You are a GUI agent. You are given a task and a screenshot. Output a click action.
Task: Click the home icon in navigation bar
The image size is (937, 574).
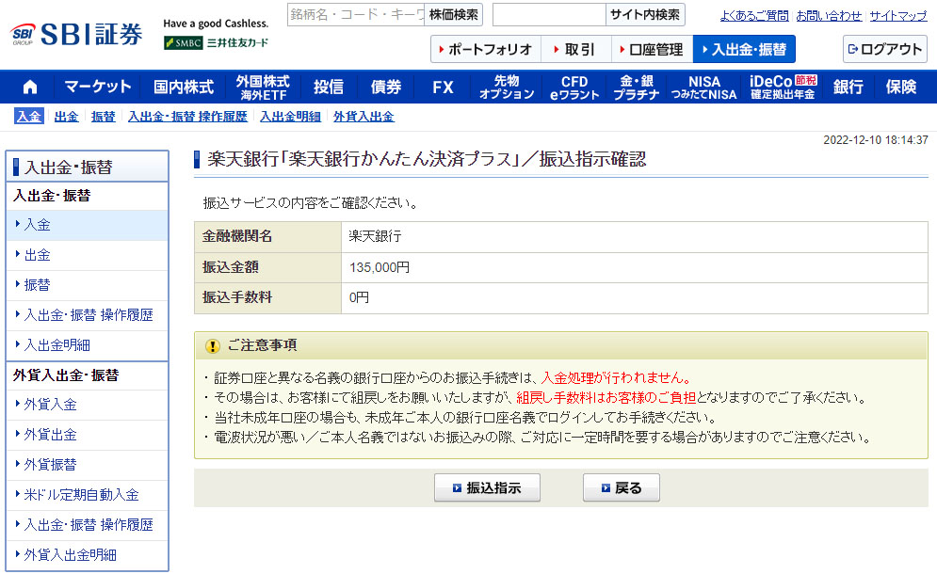29,87
